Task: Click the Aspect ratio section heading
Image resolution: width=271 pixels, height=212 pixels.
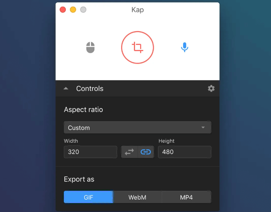Action: coord(83,109)
